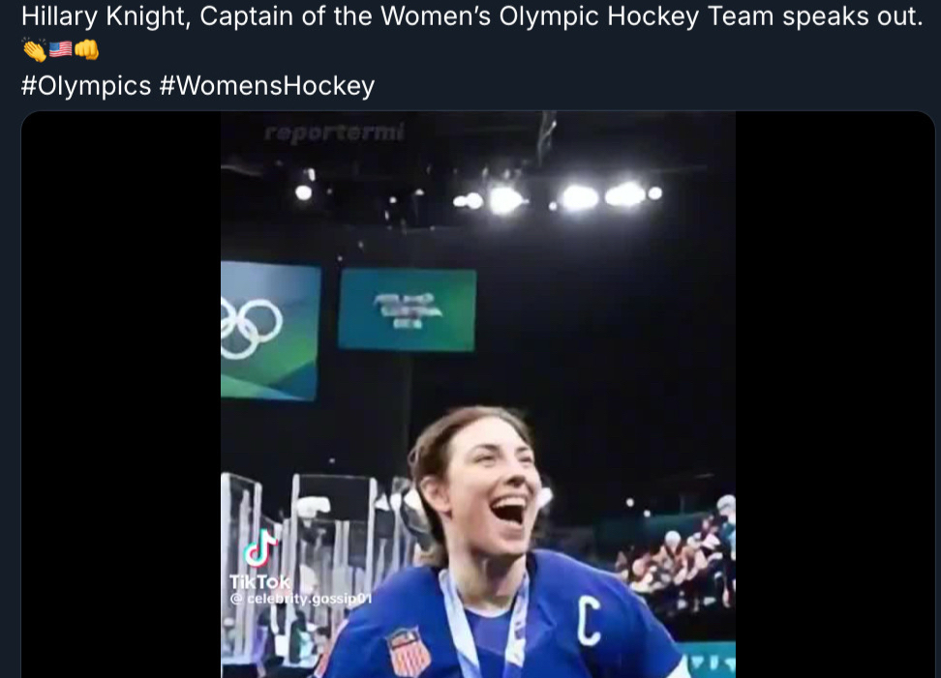Screen dimensions: 941x678
Task: Click the fist bump emoji
Action: 86,49
